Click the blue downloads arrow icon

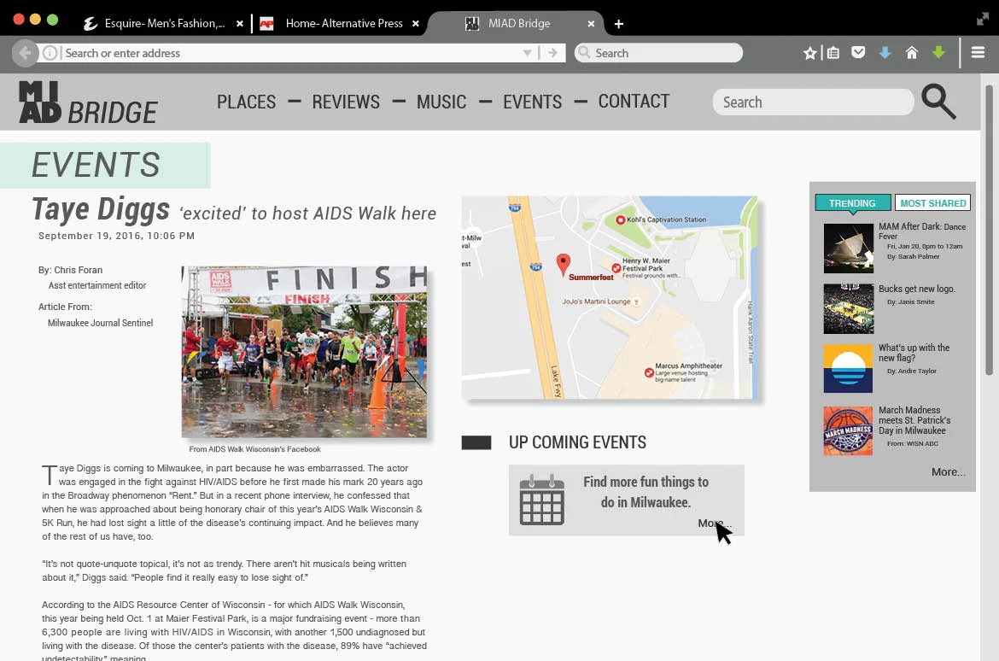point(885,53)
